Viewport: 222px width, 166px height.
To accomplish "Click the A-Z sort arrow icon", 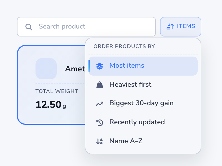I will [100, 141].
